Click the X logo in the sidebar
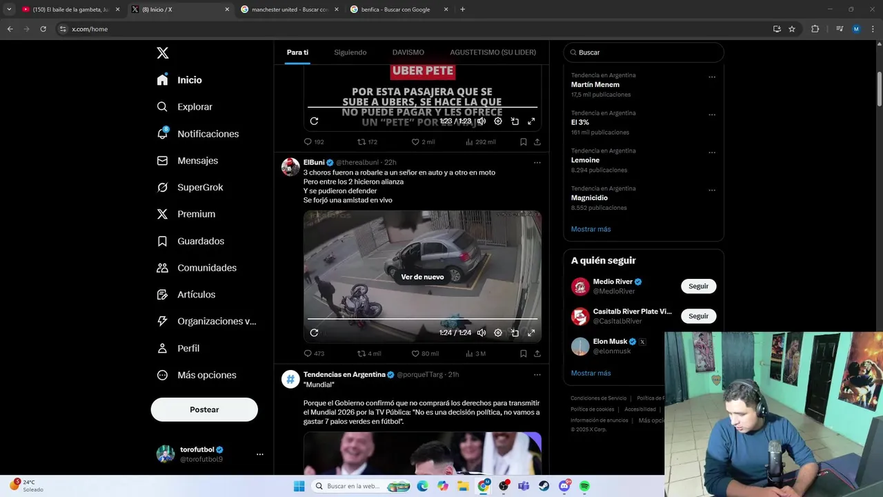The height and width of the screenshot is (497, 883). [162, 53]
